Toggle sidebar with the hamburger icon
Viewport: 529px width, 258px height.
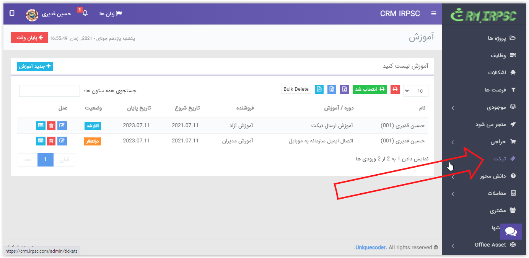pos(433,13)
